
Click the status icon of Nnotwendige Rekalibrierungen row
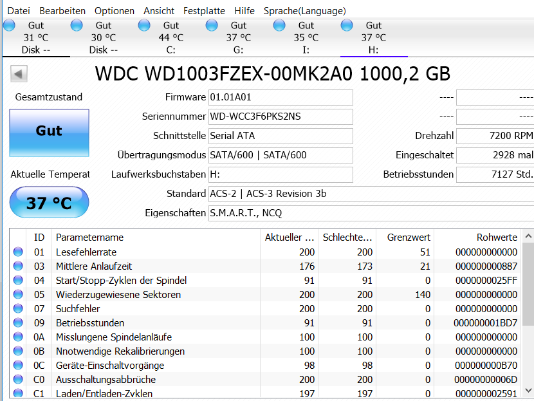[18, 351]
